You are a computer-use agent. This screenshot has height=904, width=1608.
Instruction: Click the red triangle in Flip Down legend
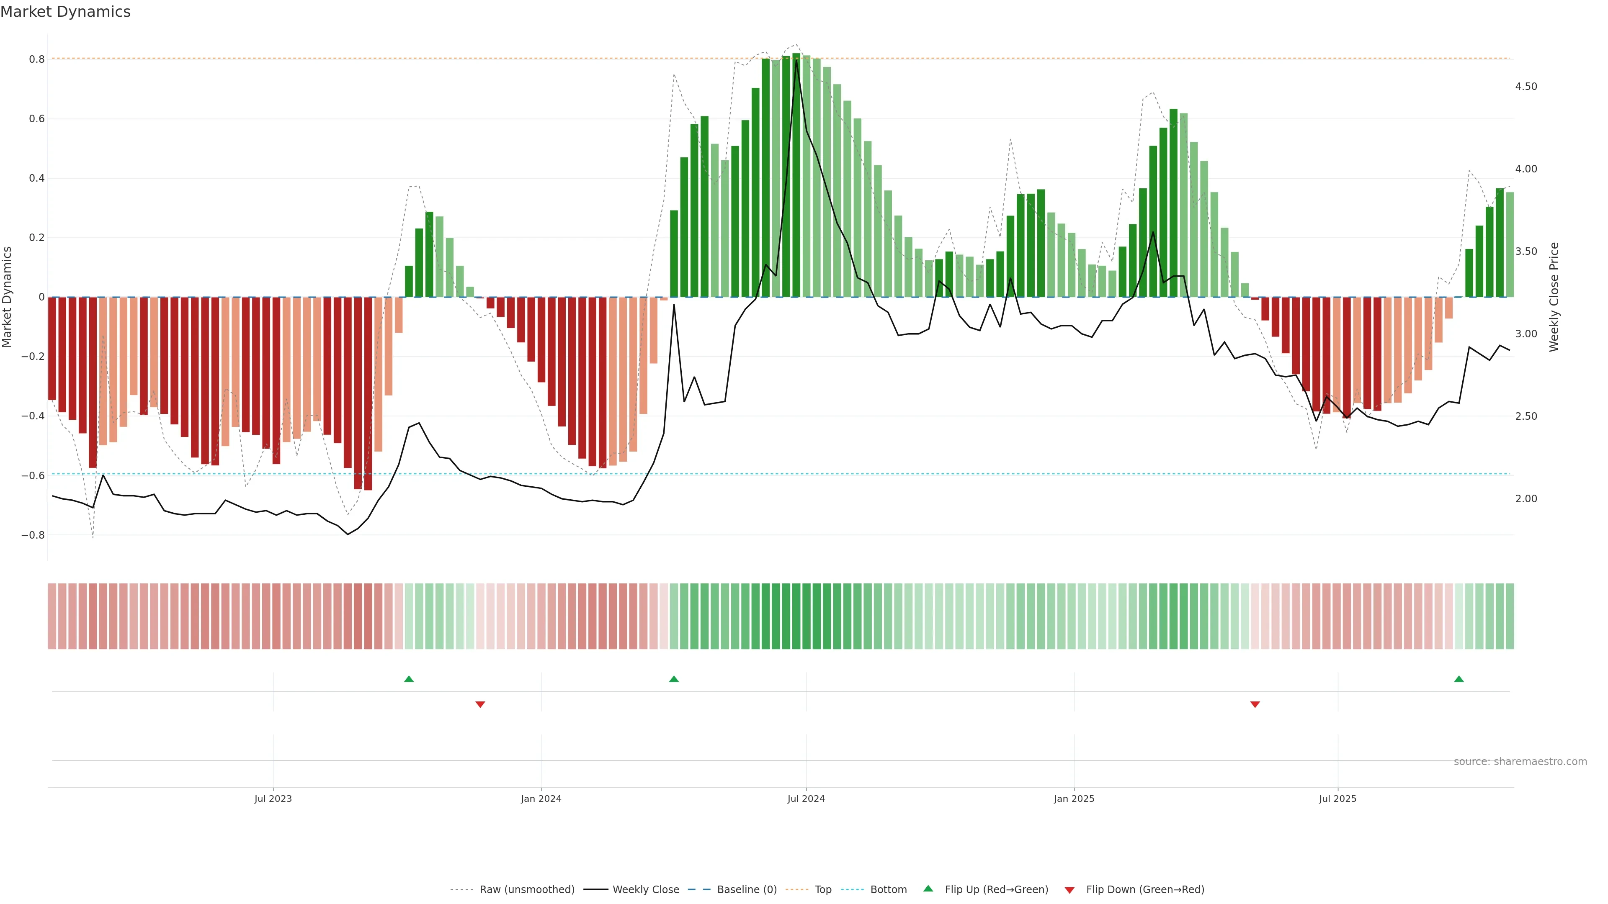pyautogui.click(x=1069, y=890)
